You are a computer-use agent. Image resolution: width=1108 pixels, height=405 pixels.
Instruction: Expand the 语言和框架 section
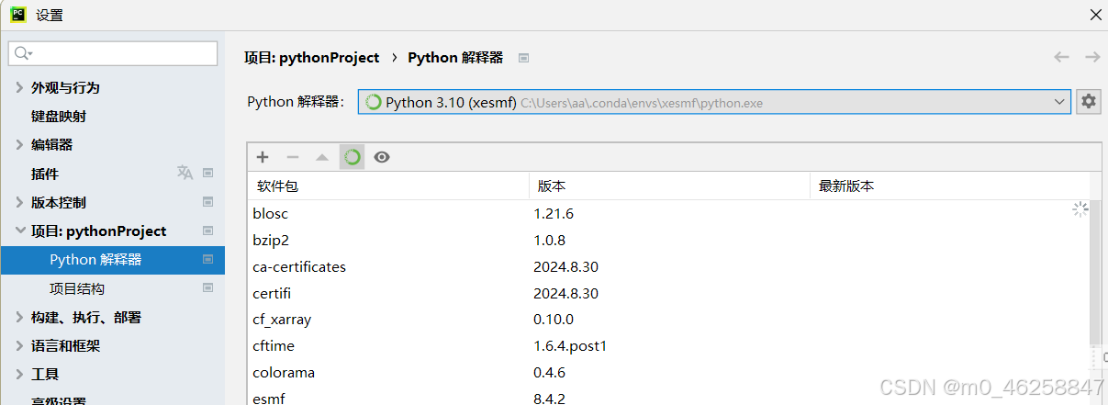[20, 346]
